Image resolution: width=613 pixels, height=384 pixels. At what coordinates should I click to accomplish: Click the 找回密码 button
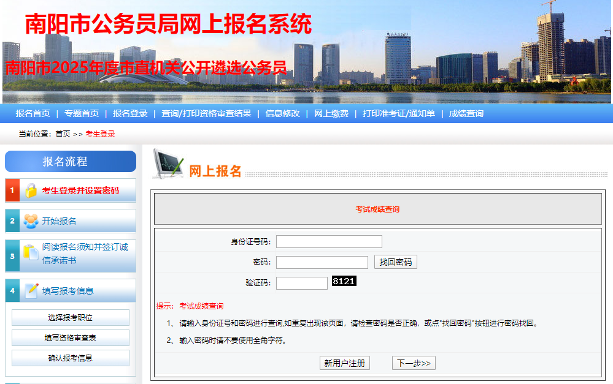click(396, 262)
